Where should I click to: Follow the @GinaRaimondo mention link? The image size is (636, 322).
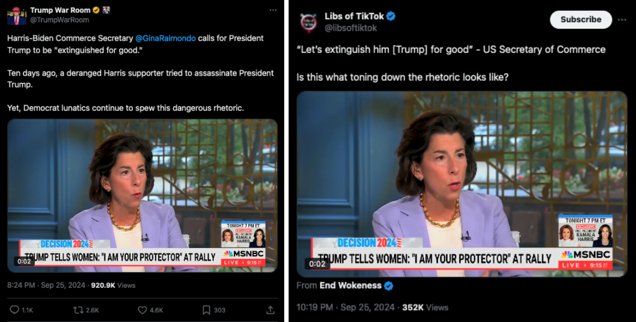click(x=166, y=38)
